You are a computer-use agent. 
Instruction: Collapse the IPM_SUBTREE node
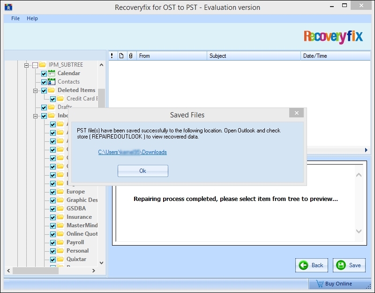click(x=27, y=65)
